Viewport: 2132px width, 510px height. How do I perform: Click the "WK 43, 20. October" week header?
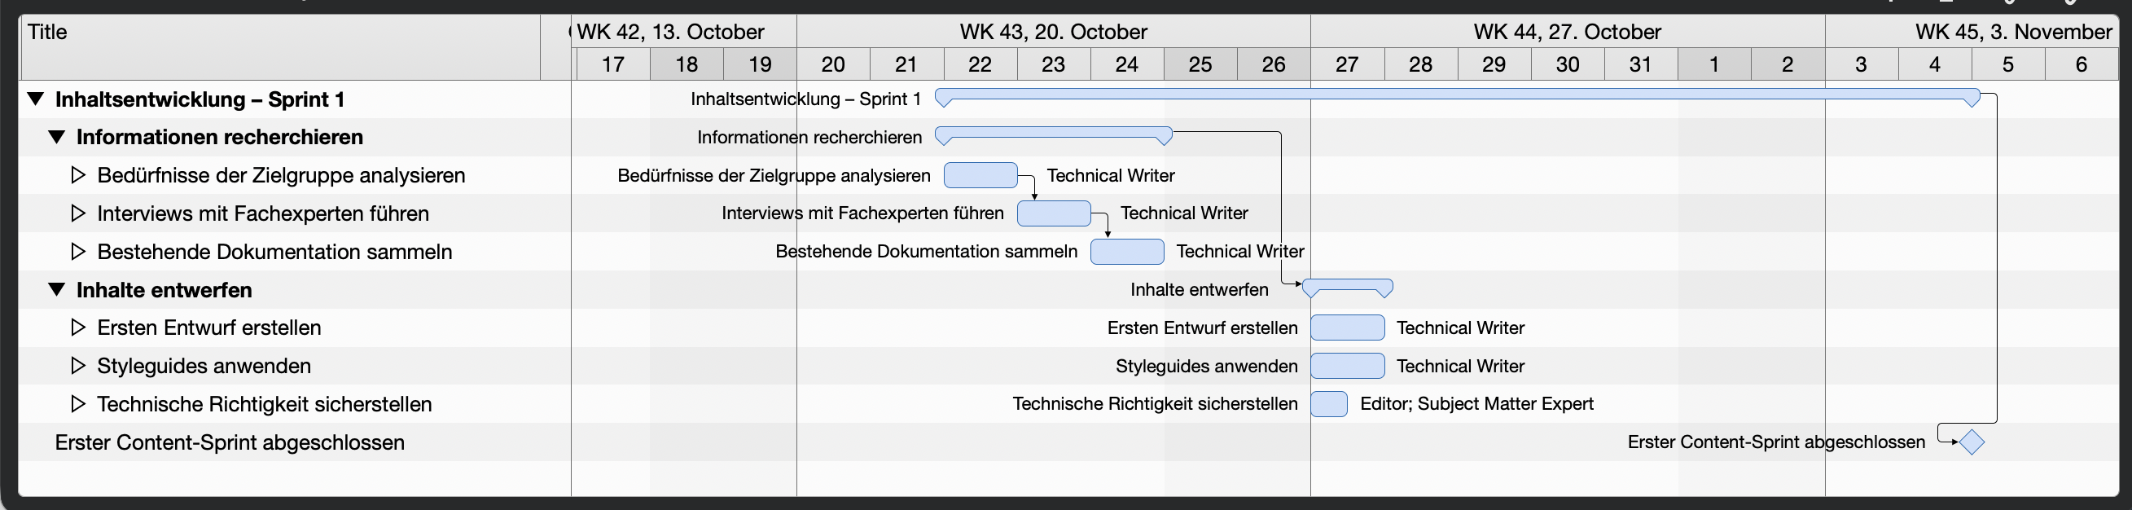click(x=1052, y=32)
